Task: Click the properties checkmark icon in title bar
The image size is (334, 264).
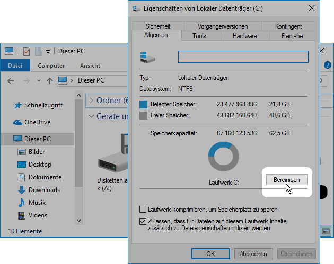Action: pyautogui.click(x=25, y=51)
